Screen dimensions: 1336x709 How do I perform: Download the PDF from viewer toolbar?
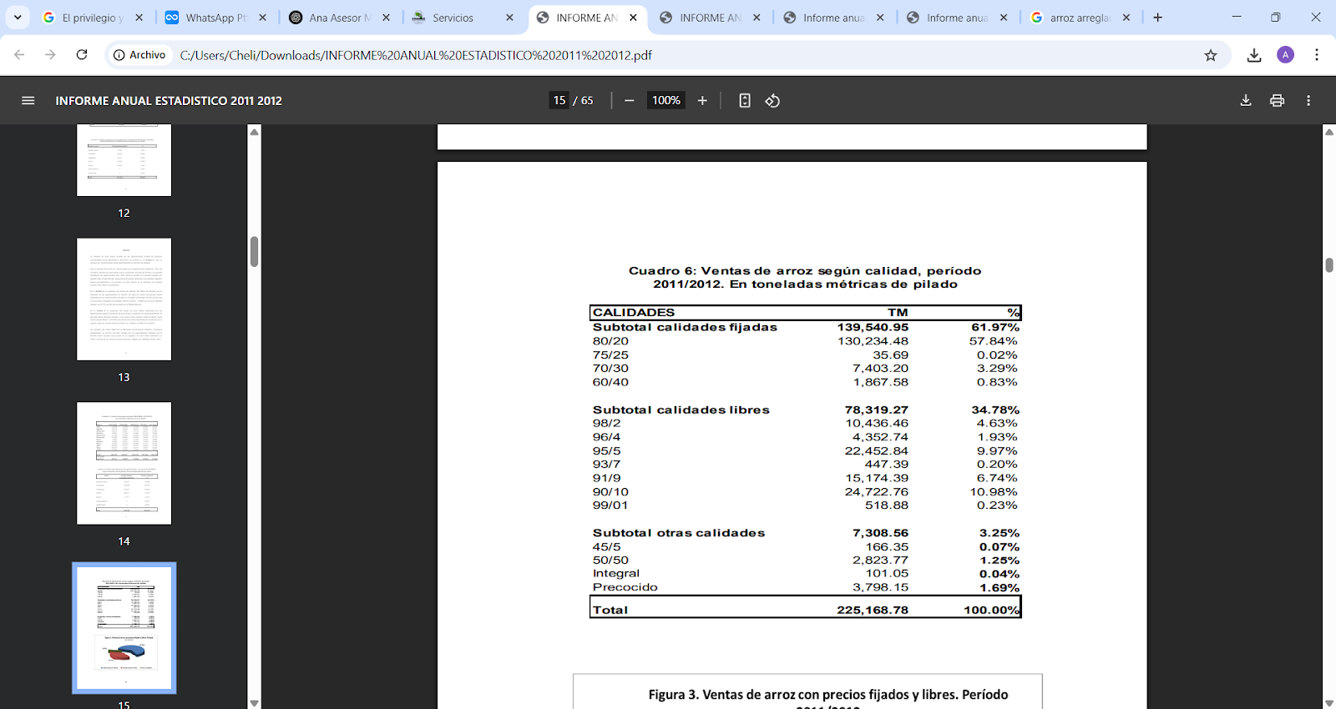1246,100
